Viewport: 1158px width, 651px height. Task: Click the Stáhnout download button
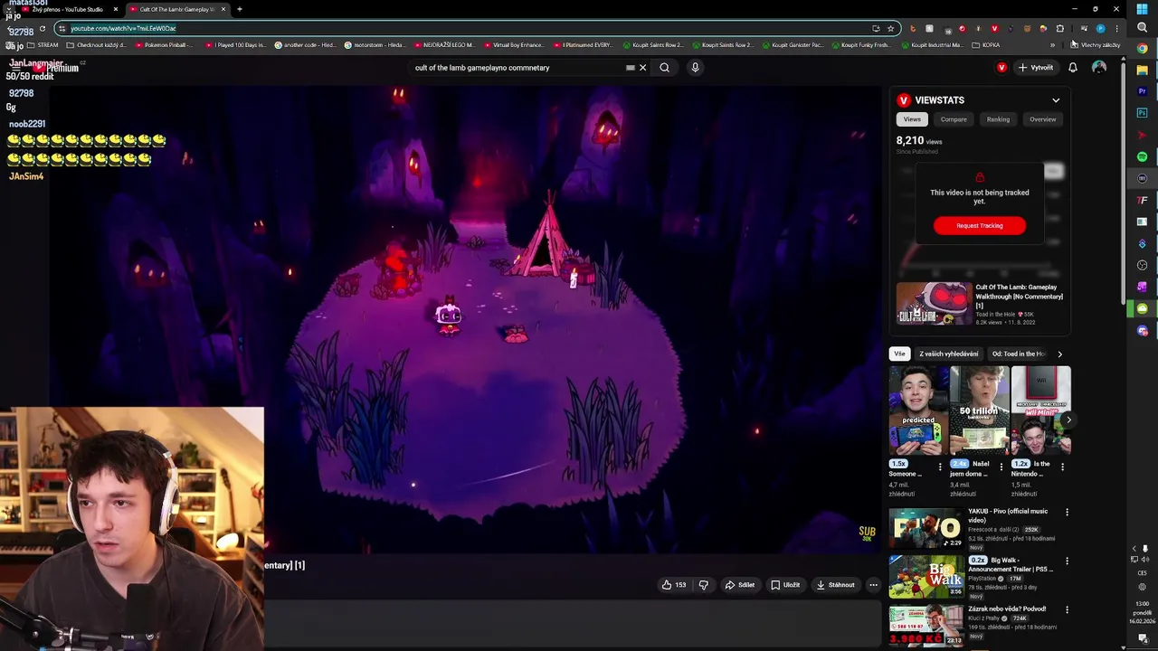point(835,585)
